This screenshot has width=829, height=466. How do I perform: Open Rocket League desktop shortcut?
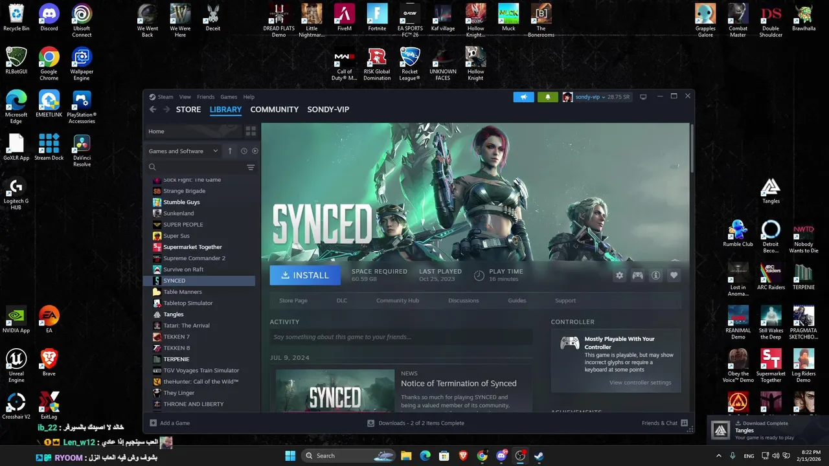(410, 64)
